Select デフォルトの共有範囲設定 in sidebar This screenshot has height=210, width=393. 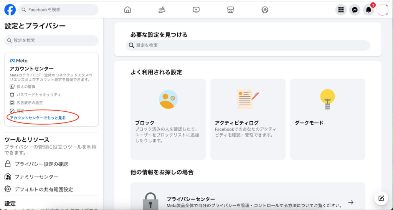pos(44,189)
